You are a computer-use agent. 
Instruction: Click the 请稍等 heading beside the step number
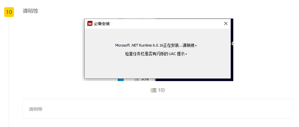pos(31,11)
